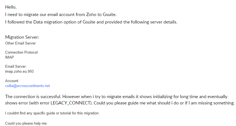The image size is (236, 126).
Task: Open the csilla@acrosscontinents.net email link
Action: pos(27,86)
